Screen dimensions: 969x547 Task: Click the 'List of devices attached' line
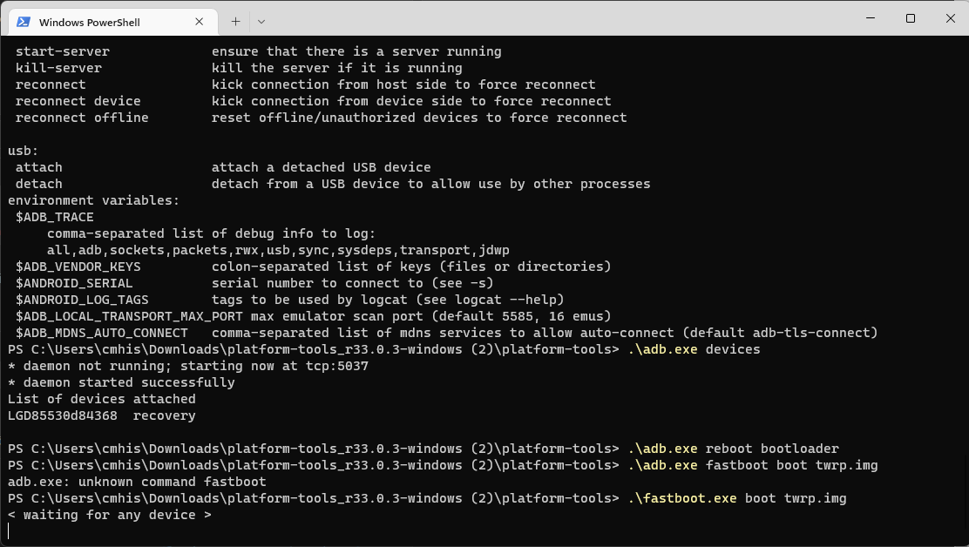[x=102, y=399]
